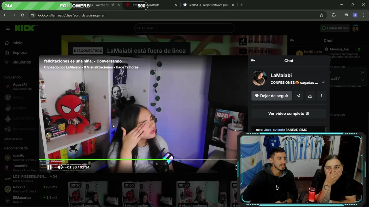Focus the Buscar search field

(184, 28)
